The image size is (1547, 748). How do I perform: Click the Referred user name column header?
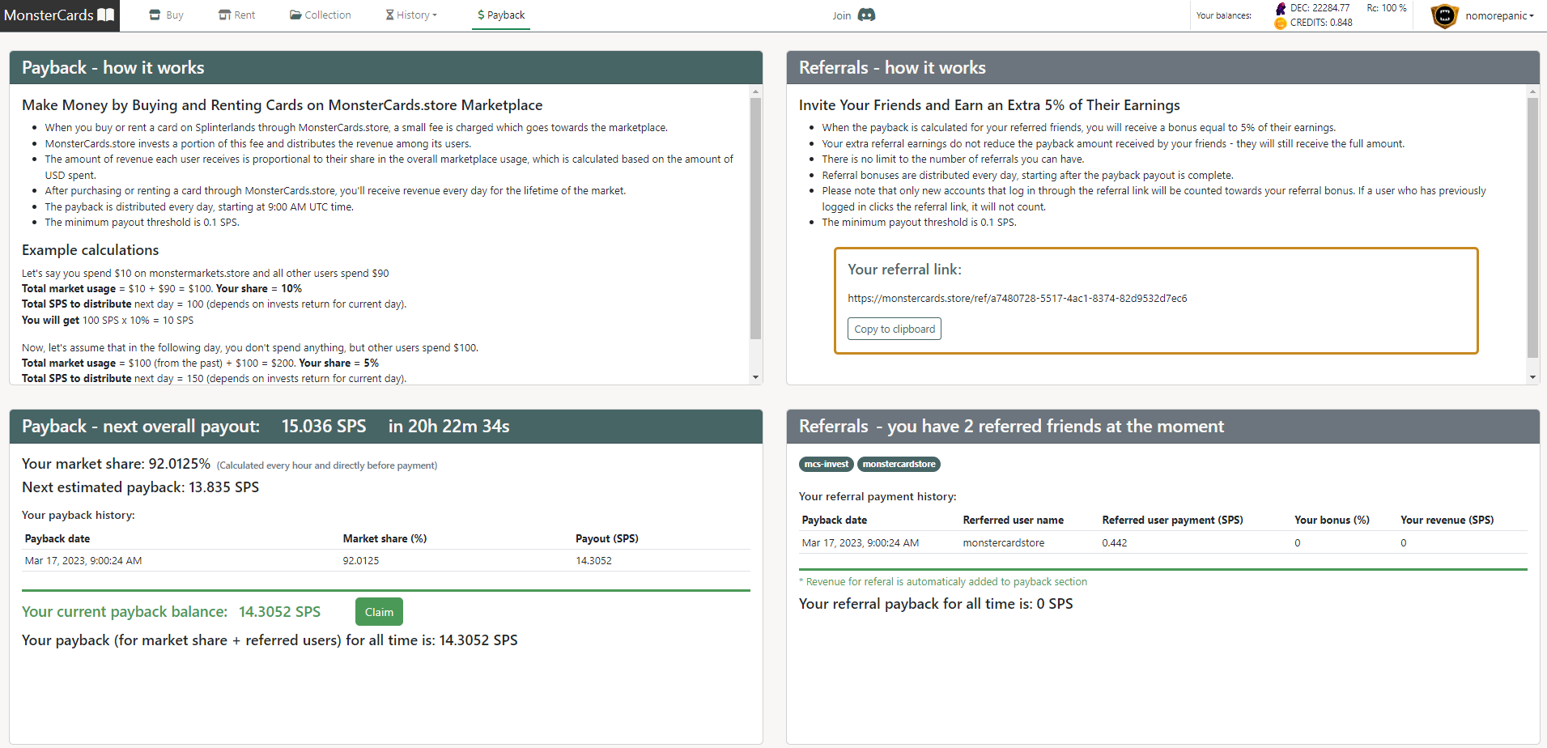pos(1014,520)
